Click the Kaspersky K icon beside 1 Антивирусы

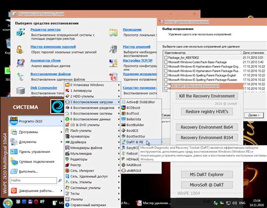(67, 91)
